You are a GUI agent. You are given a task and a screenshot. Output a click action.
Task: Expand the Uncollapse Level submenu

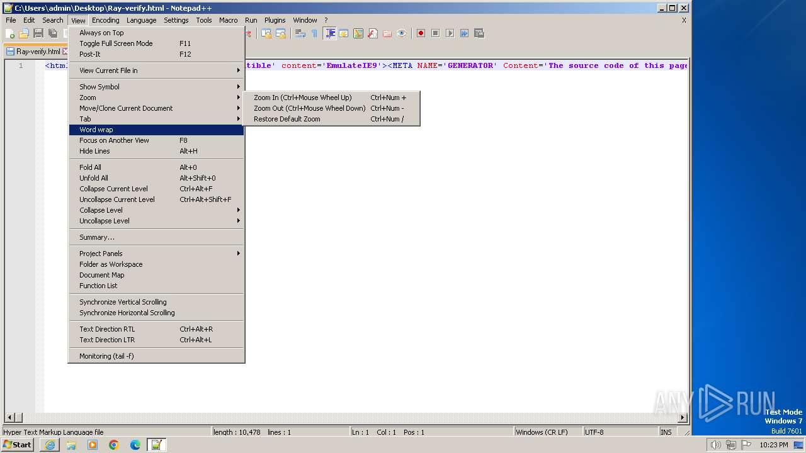pos(156,221)
